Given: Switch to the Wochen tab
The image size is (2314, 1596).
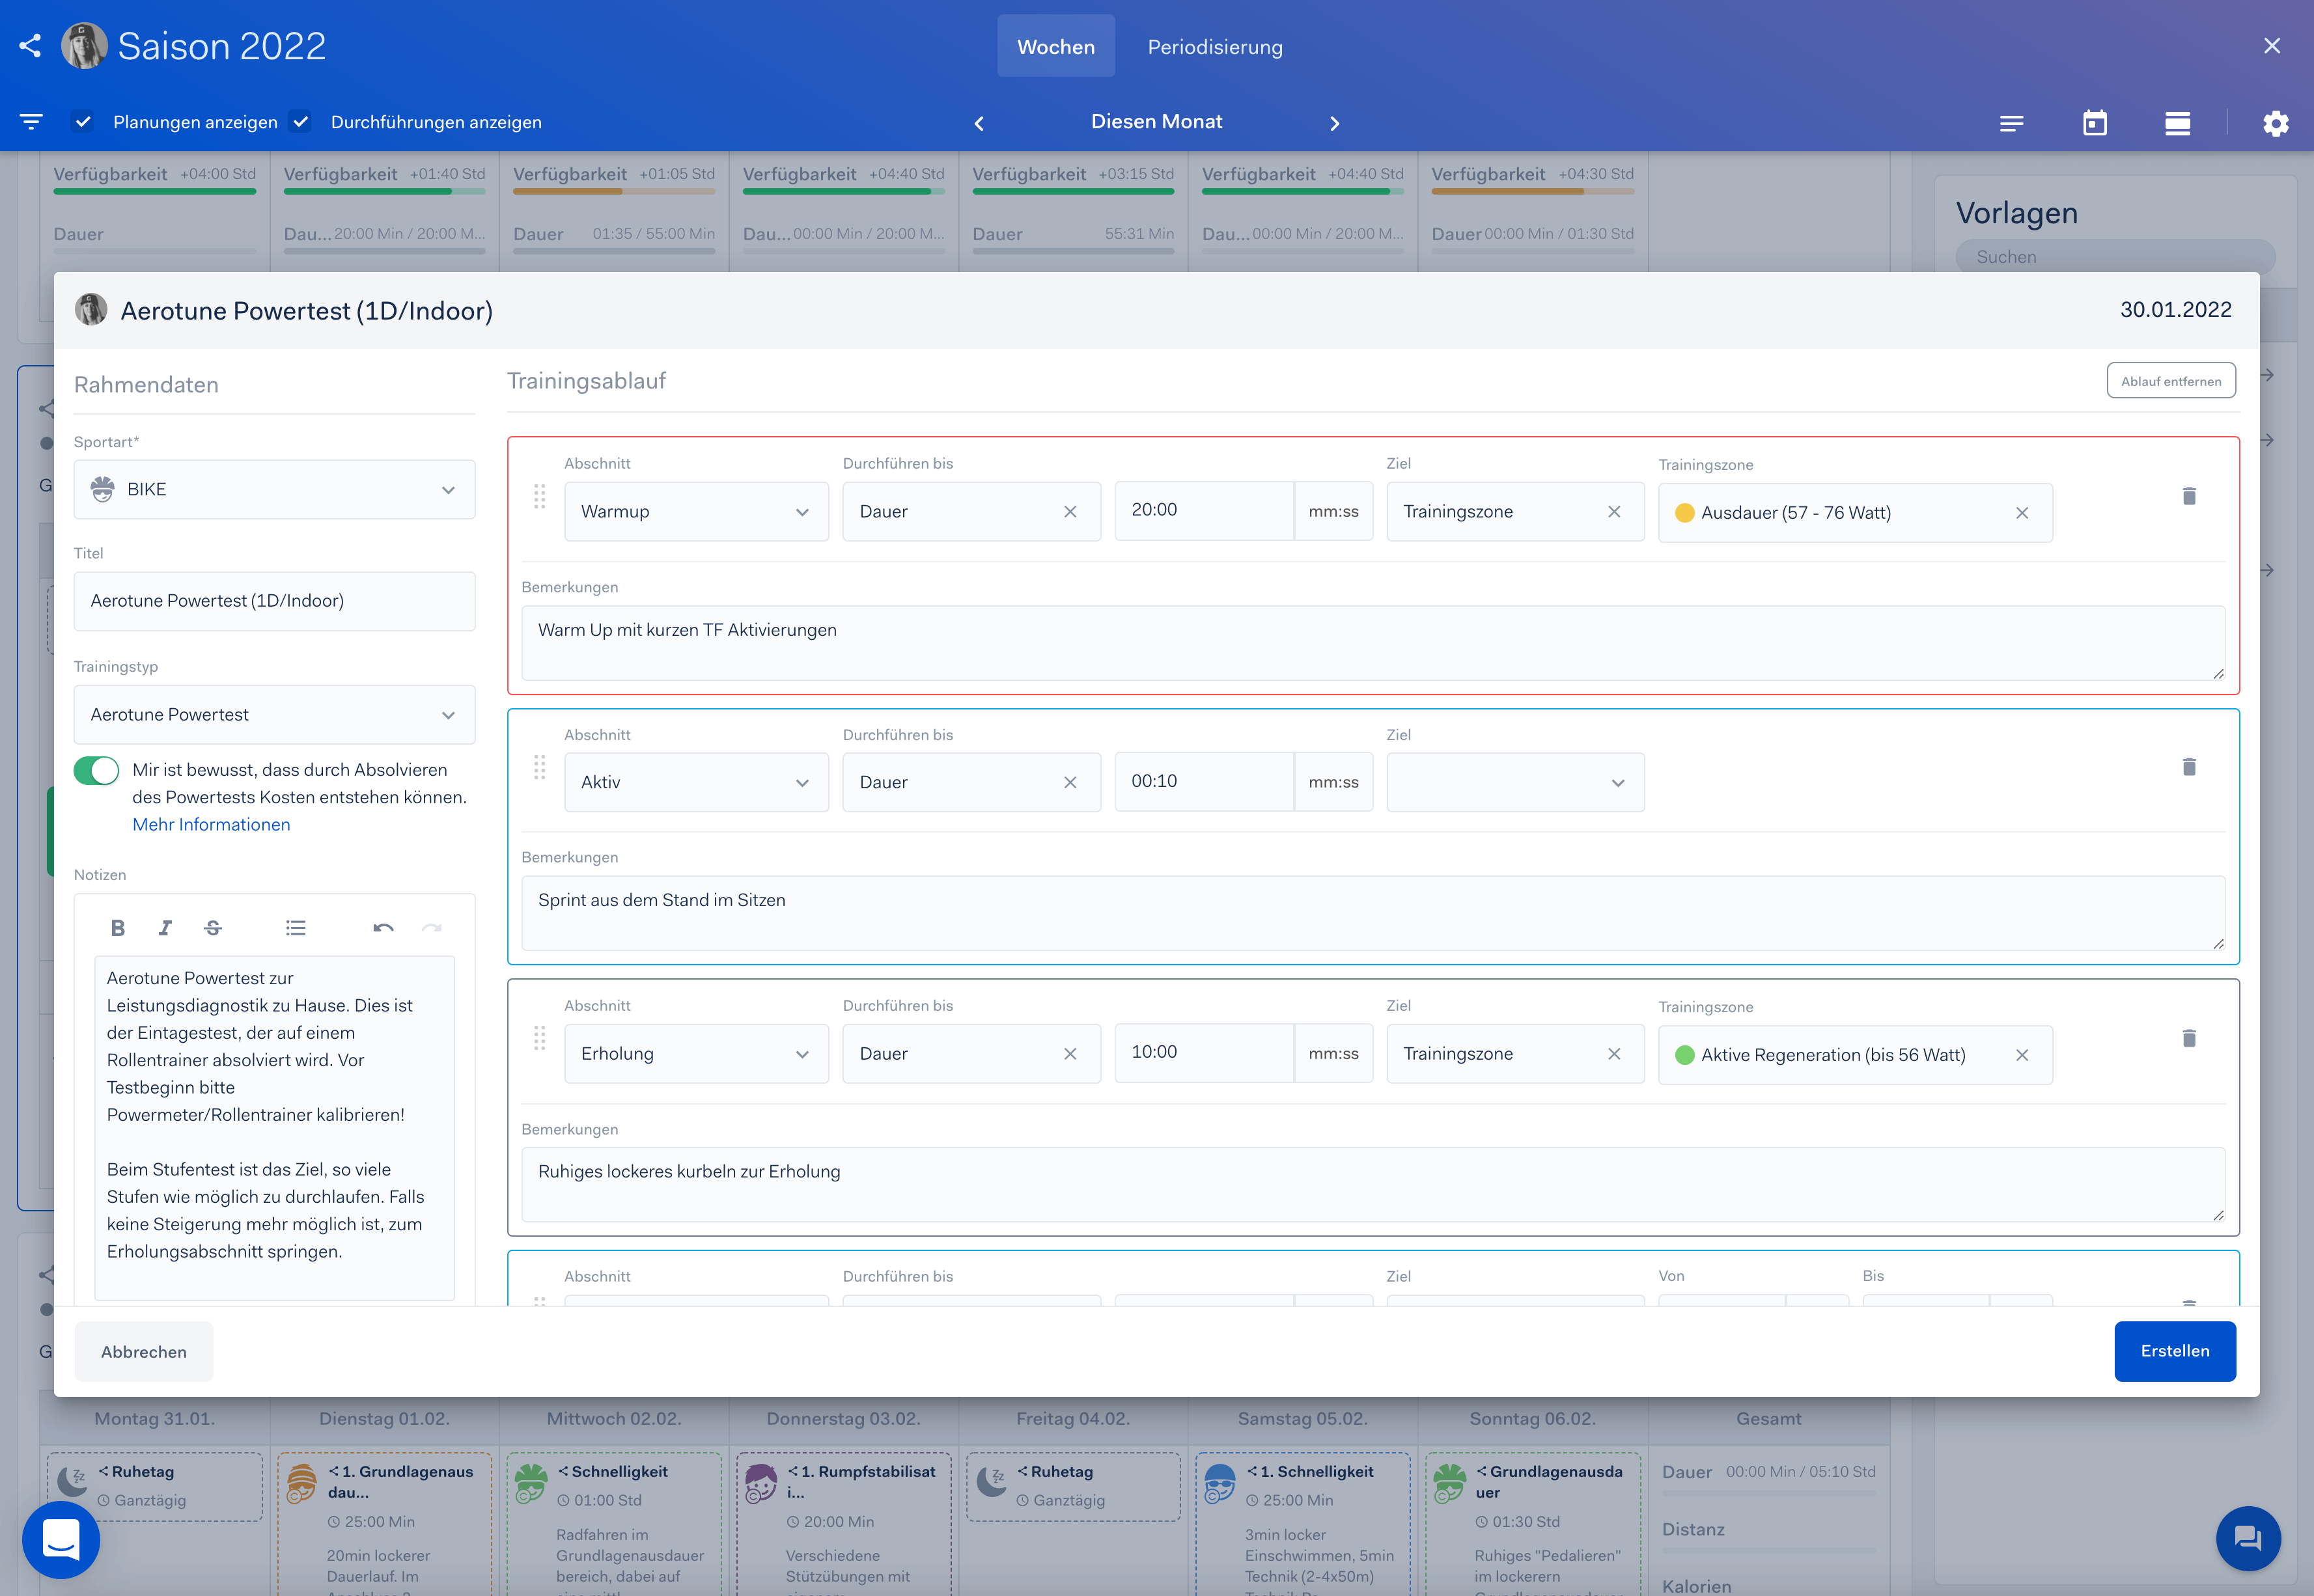Looking at the screenshot, I should tap(1055, 47).
